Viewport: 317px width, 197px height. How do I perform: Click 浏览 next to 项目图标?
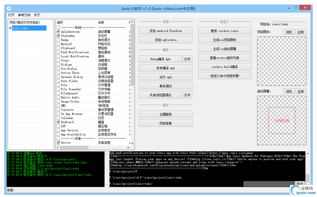[289, 32]
